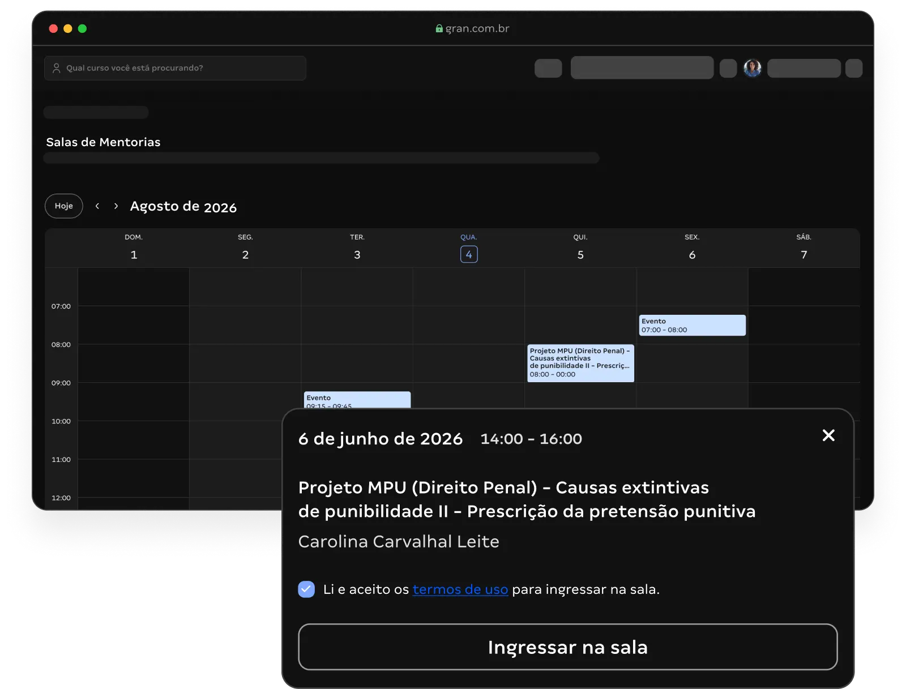Open the 'Projeto MPU (Direito Penal)' event on Thursday

pos(580,363)
